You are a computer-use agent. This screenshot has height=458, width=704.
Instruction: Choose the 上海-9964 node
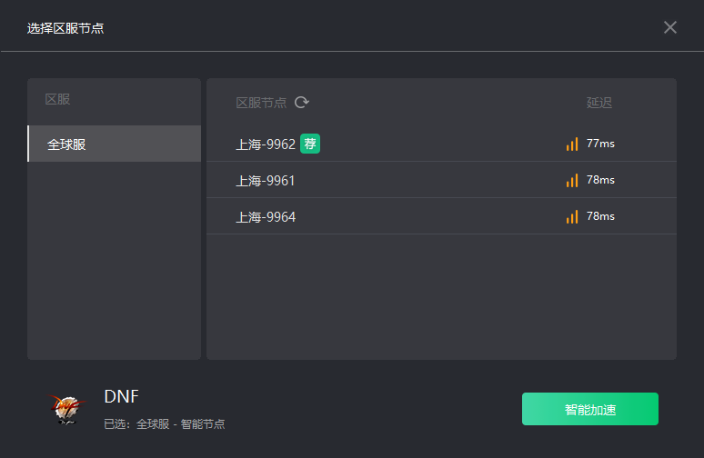(x=441, y=216)
